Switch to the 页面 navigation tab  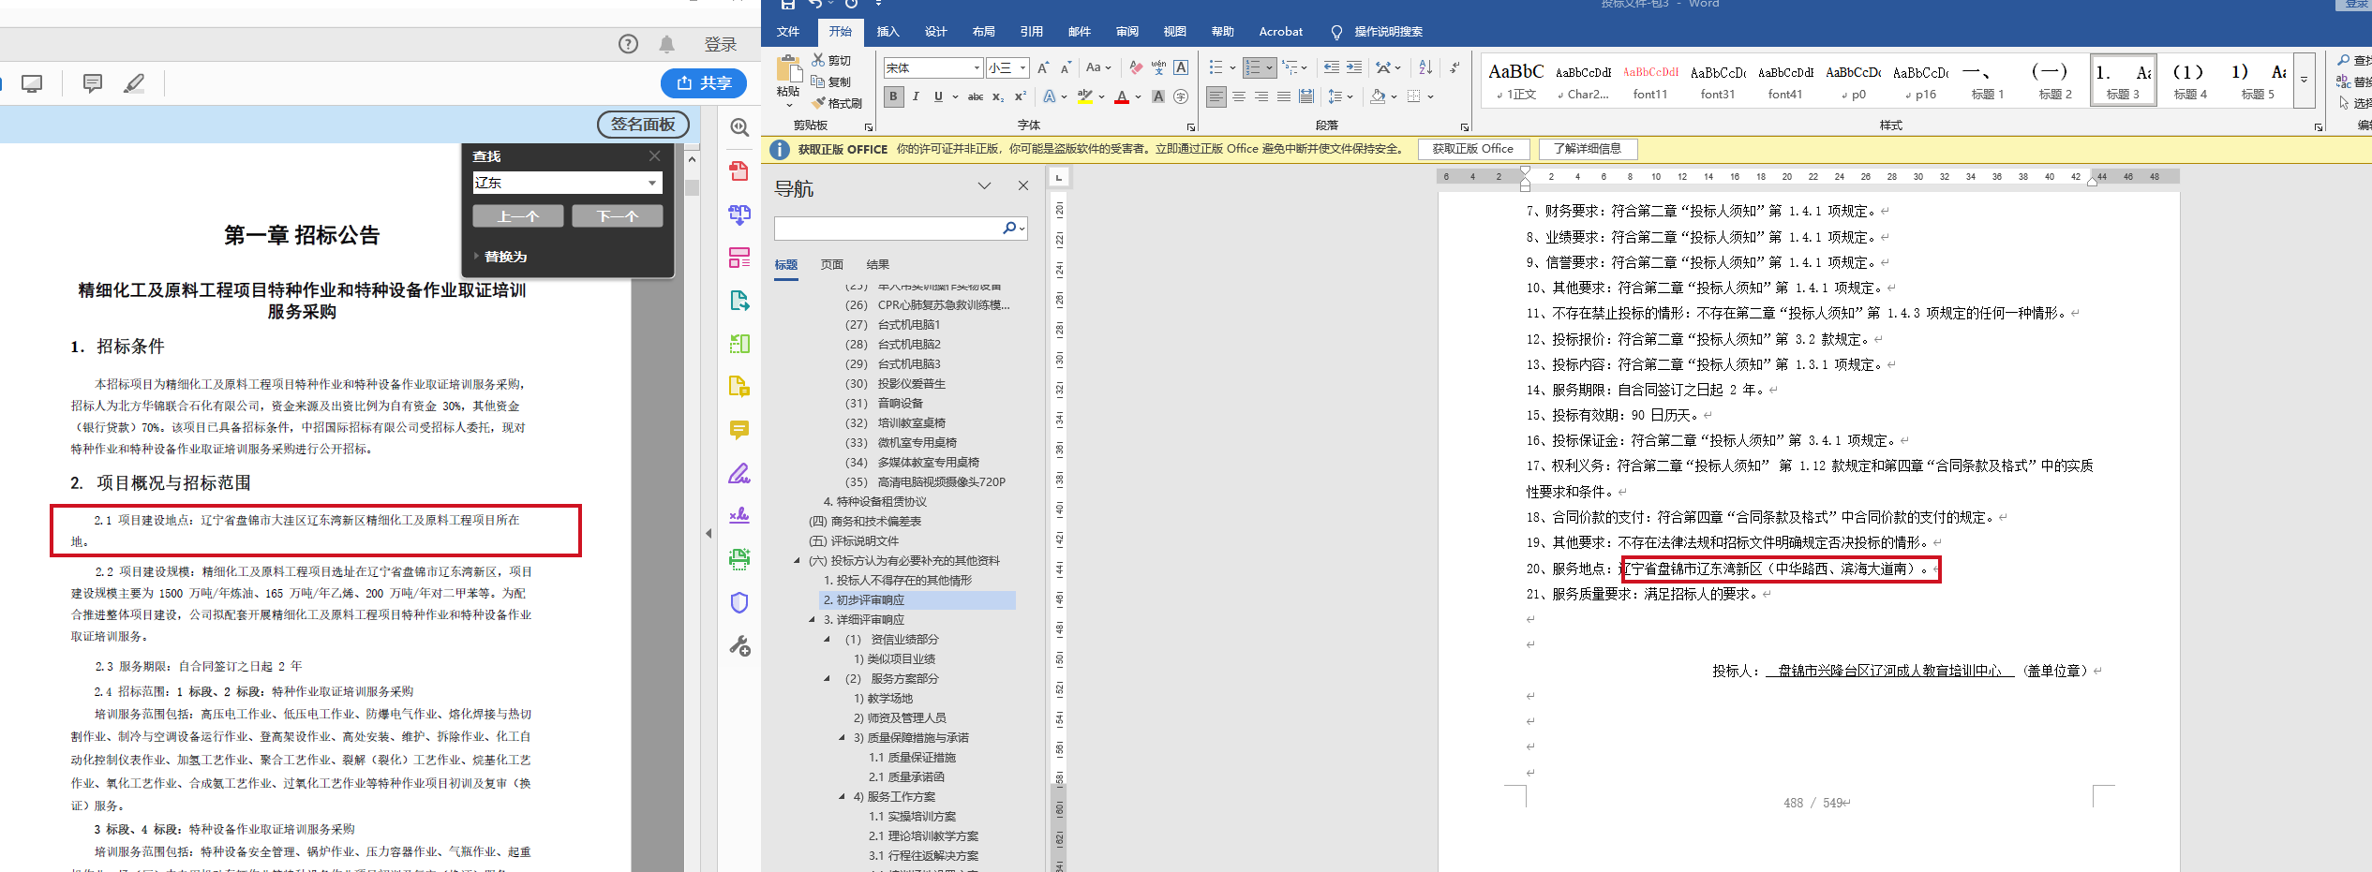(x=832, y=265)
